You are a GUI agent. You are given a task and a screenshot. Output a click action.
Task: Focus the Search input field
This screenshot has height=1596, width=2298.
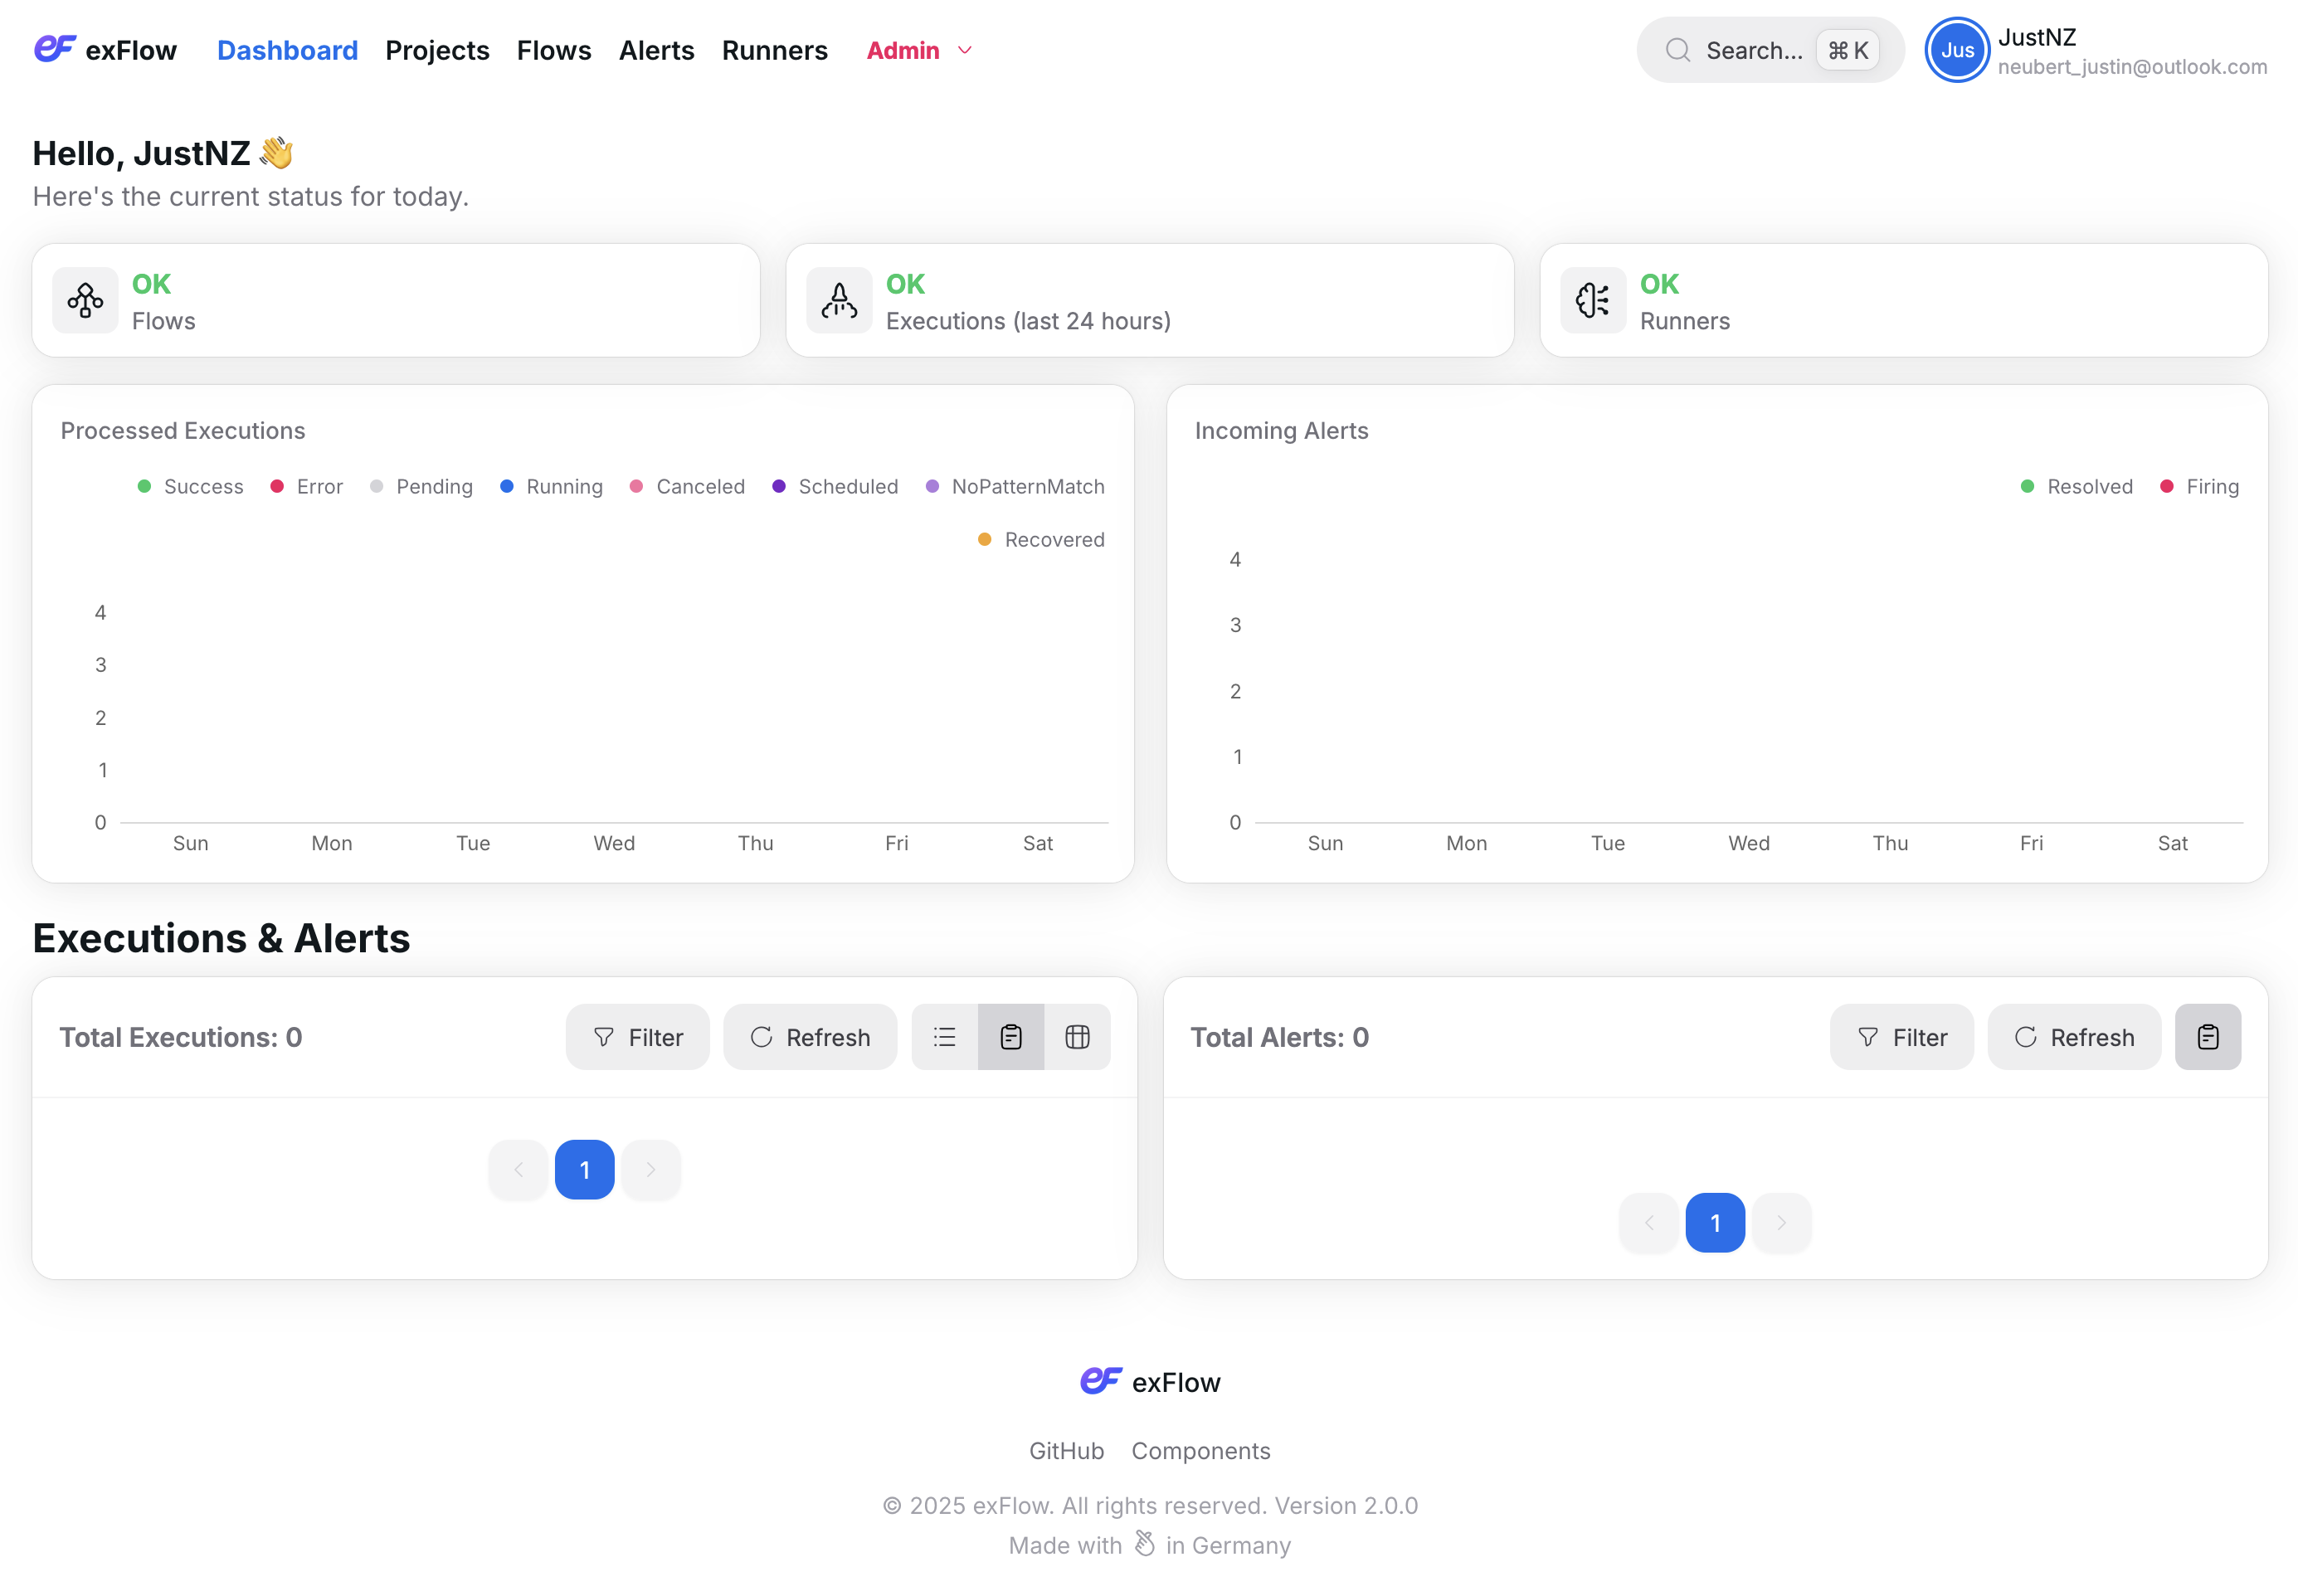[x=1752, y=50]
